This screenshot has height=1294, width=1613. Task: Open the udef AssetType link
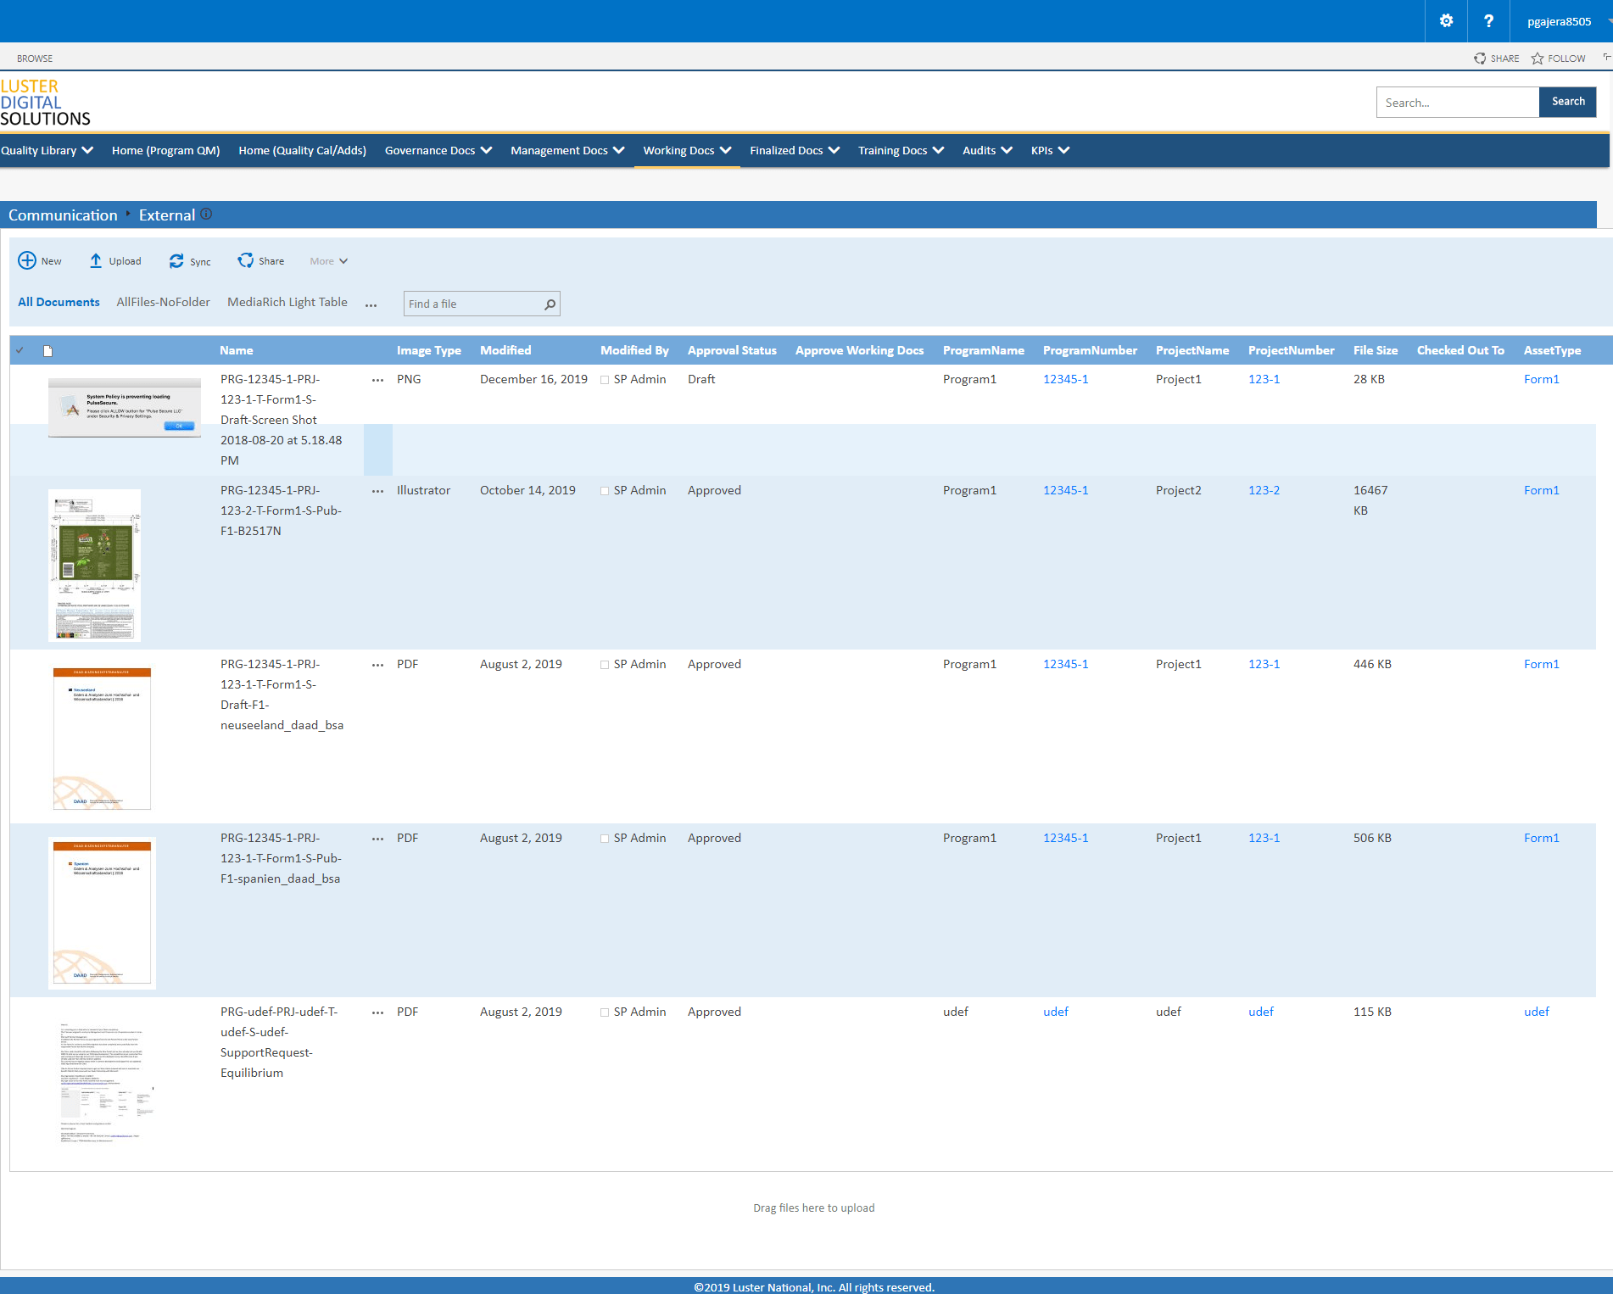(1537, 1012)
